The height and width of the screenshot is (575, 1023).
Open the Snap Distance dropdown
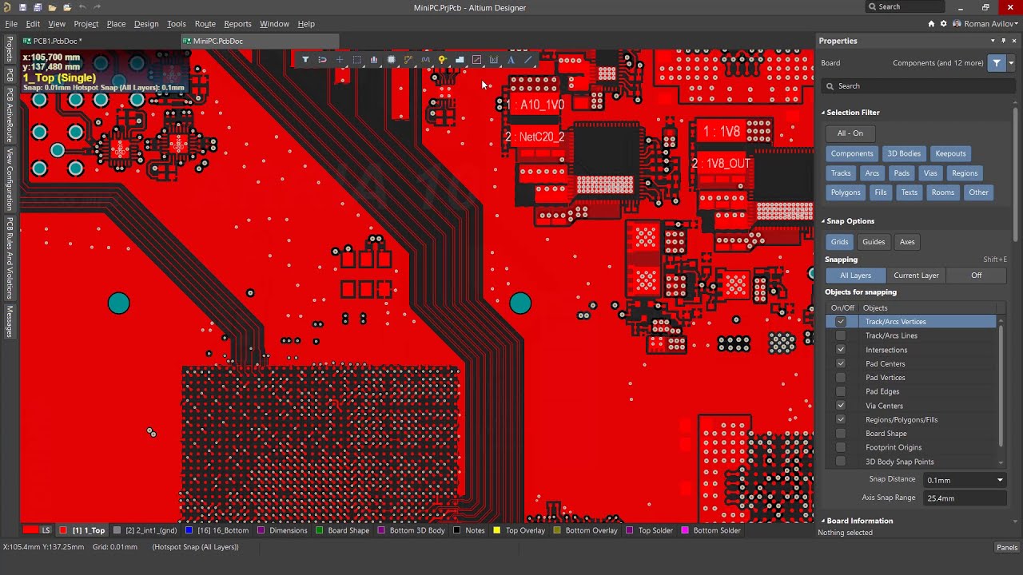click(x=1000, y=480)
